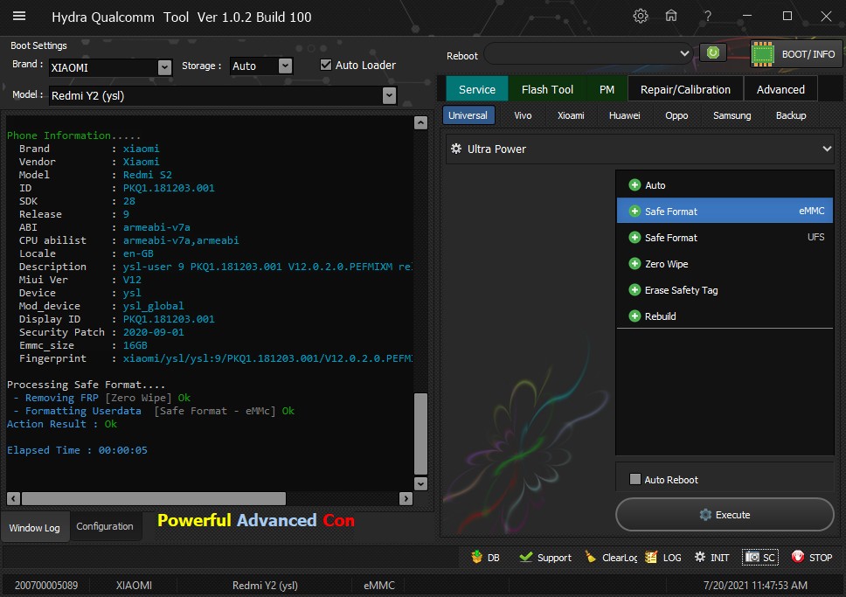Screen dimensions: 846x597
Task: Switch to the Configuration tab
Action: 105,526
